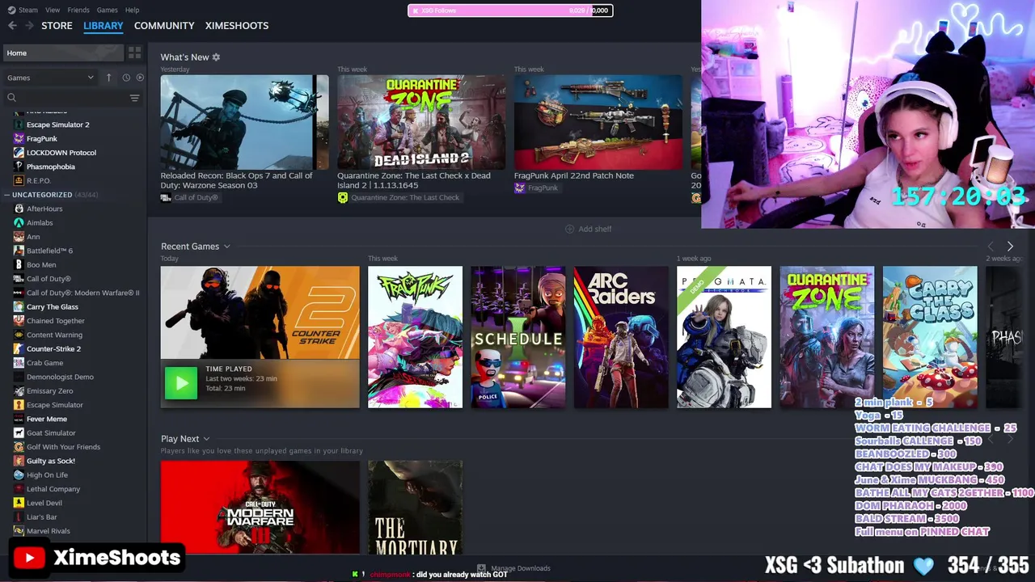Click Escape Simulator 2 game icon
The height and width of the screenshot is (582, 1035).
click(x=19, y=124)
